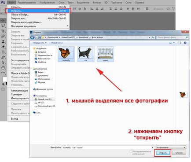Image resolution: width=191 pixels, height=162 pixels.
Task: Select the Clone Stamp tool
Action: point(3,41)
